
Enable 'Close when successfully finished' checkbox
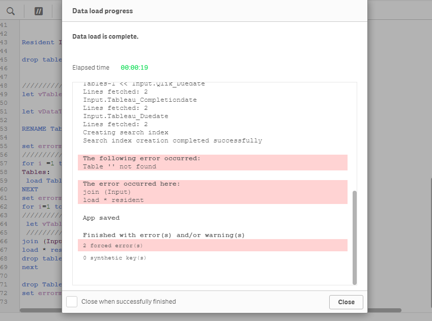(71, 301)
